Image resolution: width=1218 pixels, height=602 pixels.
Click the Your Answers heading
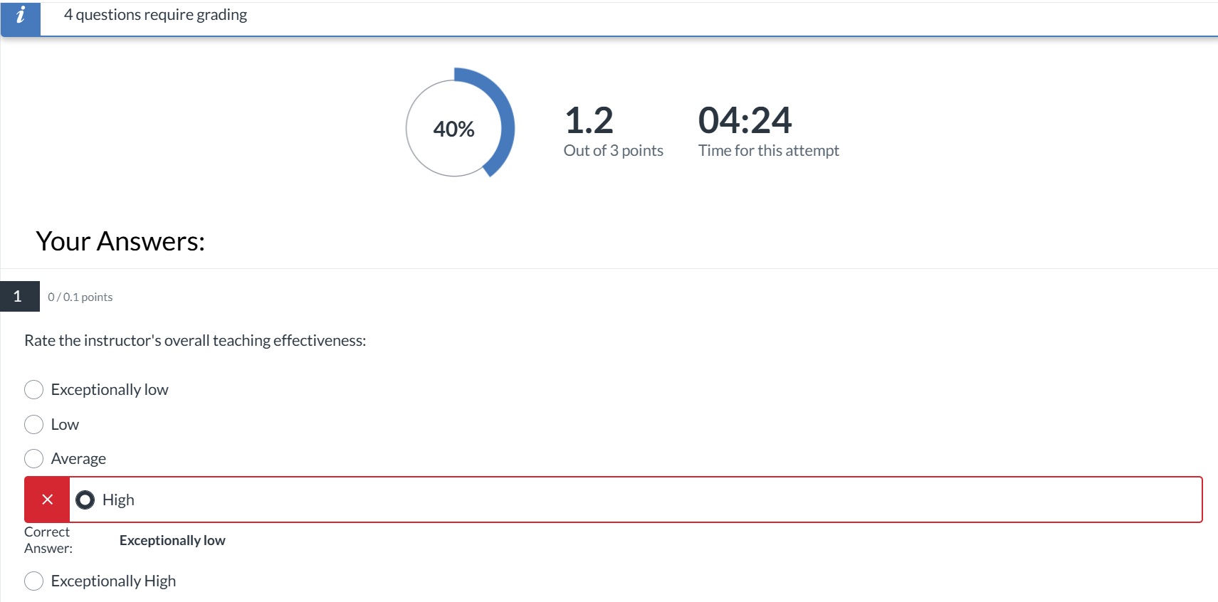pos(120,242)
